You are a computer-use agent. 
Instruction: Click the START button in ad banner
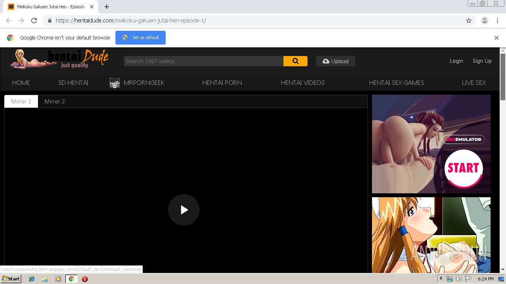point(463,168)
